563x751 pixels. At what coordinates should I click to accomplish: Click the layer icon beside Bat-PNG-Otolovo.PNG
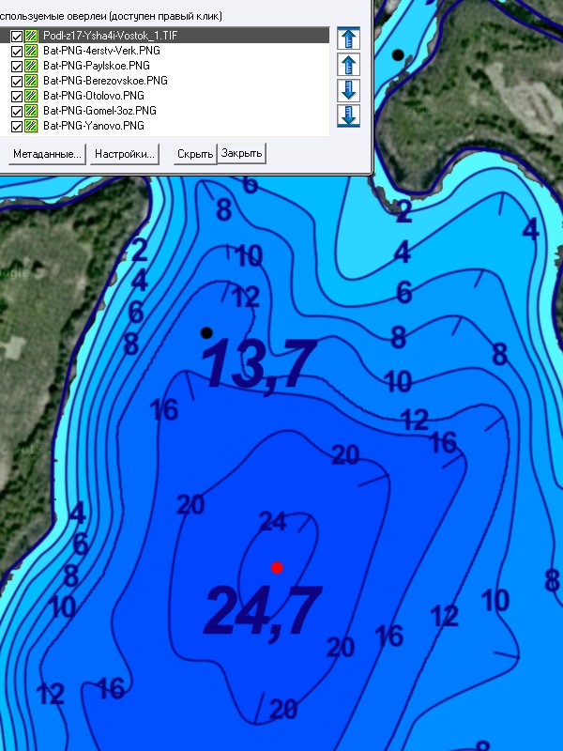pyautogui.click(x=31, y=96)
